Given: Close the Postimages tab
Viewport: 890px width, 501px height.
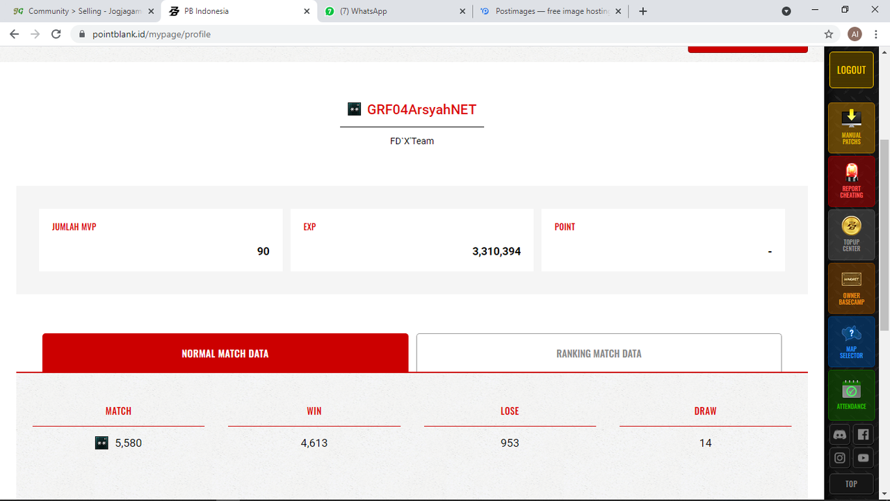Looking at the screenshot, I should 618,11.
